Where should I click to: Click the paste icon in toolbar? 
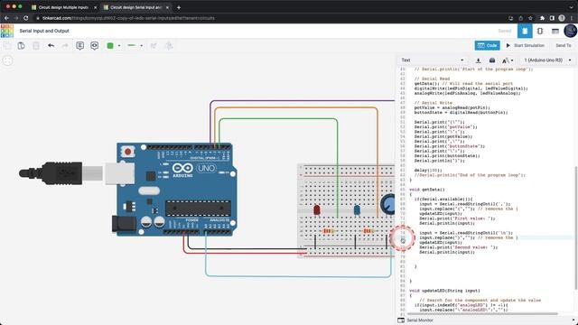[x=22, y=46]
